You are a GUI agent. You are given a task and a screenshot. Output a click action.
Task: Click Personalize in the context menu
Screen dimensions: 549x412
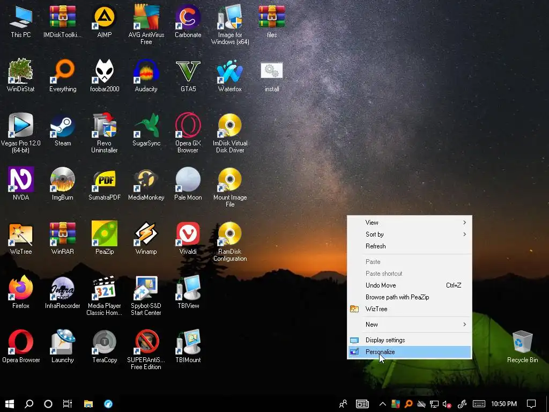click(409, 352)
